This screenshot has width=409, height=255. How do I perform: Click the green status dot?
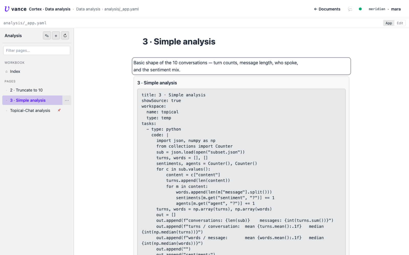point(360,9)
